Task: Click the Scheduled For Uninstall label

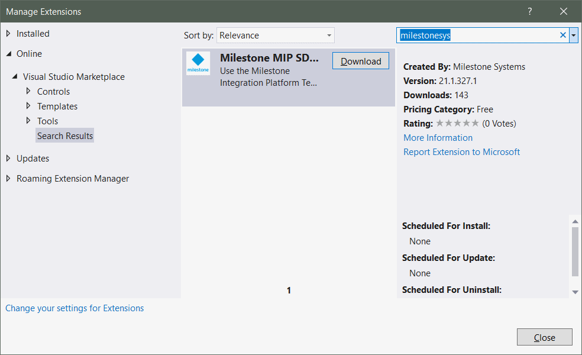Action: [x=452, y=290]
